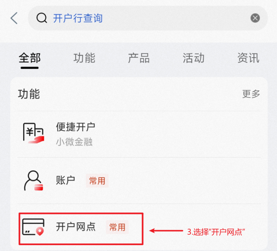
Task: Tap the 小微金融 subtitle
Action: (x=74, y=142)
